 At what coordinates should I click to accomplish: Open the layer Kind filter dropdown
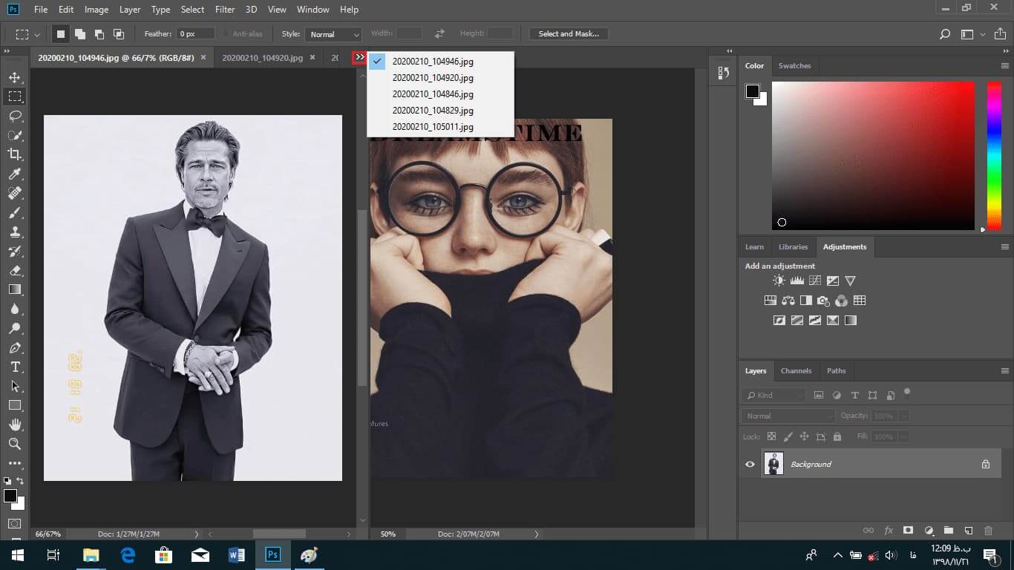pos(773,396)
